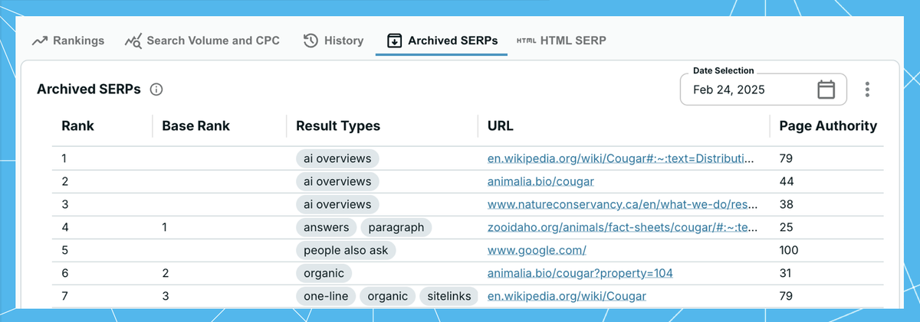Open animalia.bio/cougar?property=104 link
This screenshot has width=920, height=322.
point(580,273)
